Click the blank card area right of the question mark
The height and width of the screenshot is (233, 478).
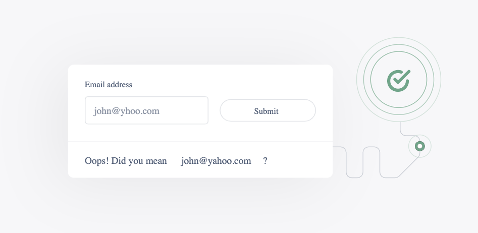point(300,160)
